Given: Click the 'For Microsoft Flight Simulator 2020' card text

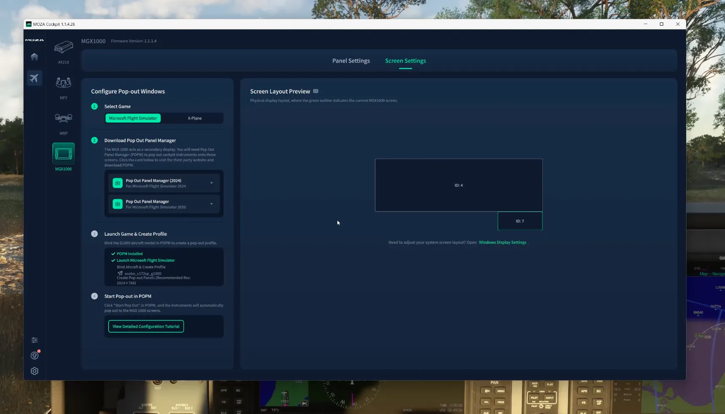Looking at the screenshot, I should click(156, 207).
